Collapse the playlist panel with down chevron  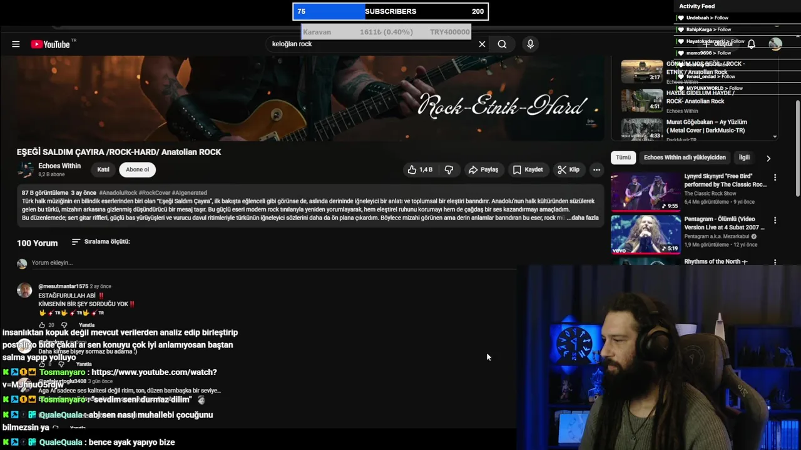pos(775,136)
